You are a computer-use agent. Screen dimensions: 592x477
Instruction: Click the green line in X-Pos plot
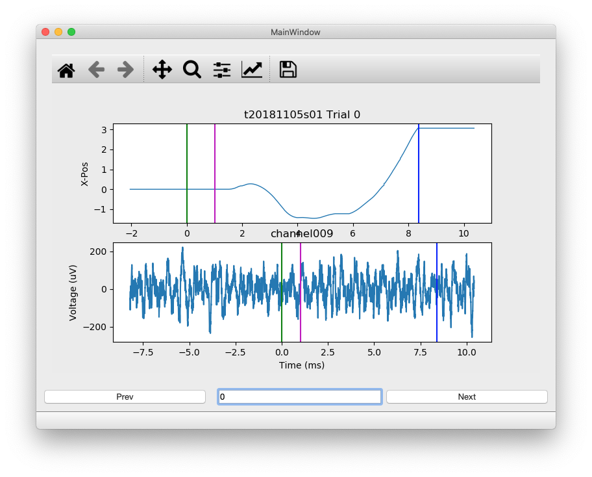coord(187,173)
